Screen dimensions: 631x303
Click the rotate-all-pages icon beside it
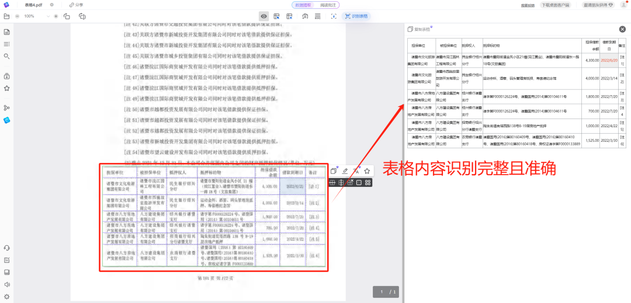[82, 16]
